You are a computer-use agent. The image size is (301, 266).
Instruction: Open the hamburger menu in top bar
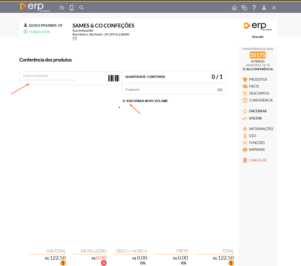pos(62,8)
